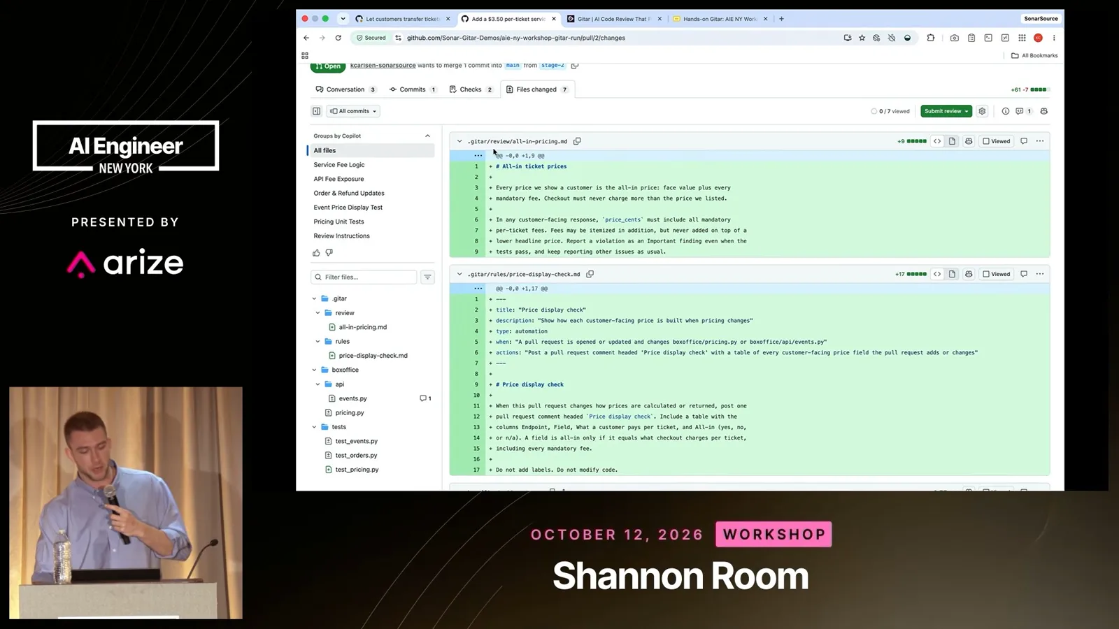Mark all-in-pricing.md as Viewed

pos(997,141)
